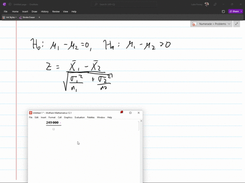The height and width of the screenshot is (183, 245).
Task: Open Mathematica's Edit menu
Action: click(x=37, y=117)
